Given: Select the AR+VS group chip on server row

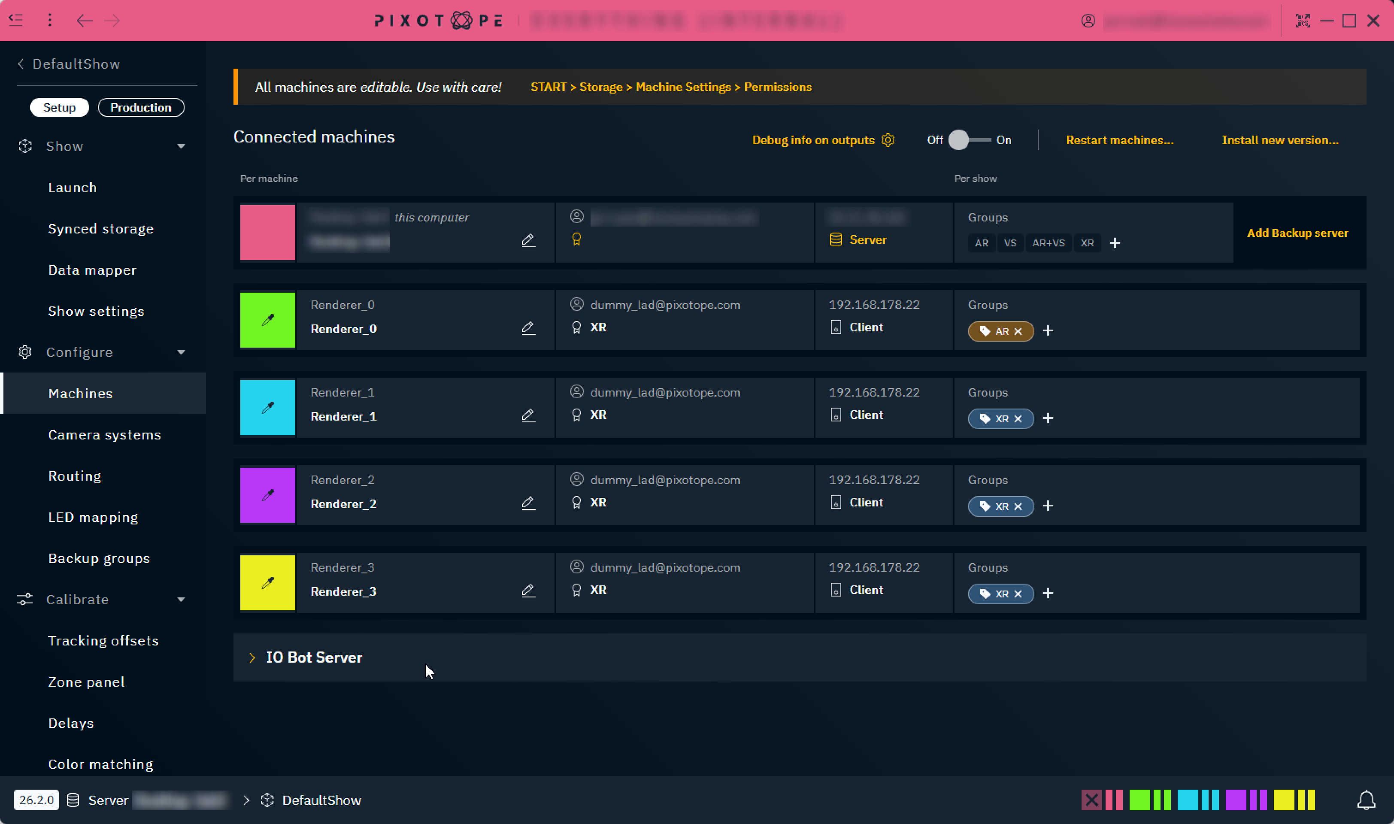Looking at the screenshot, I should point(1048,243).
